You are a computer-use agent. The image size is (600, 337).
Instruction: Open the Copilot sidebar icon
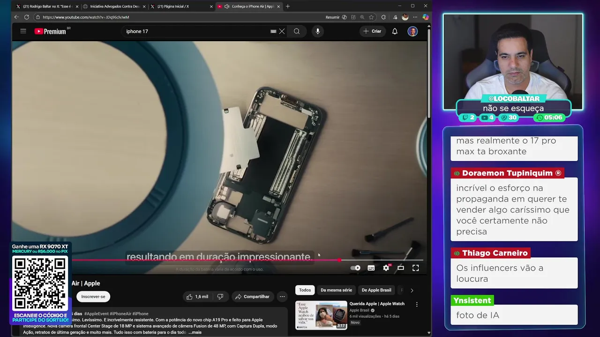pyautogui.click(x=425, y=17)
